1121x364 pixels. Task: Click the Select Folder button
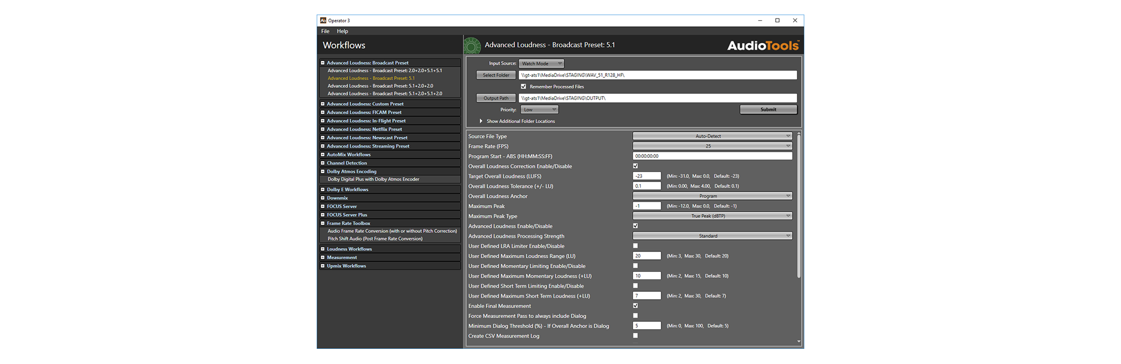point(496,75)
